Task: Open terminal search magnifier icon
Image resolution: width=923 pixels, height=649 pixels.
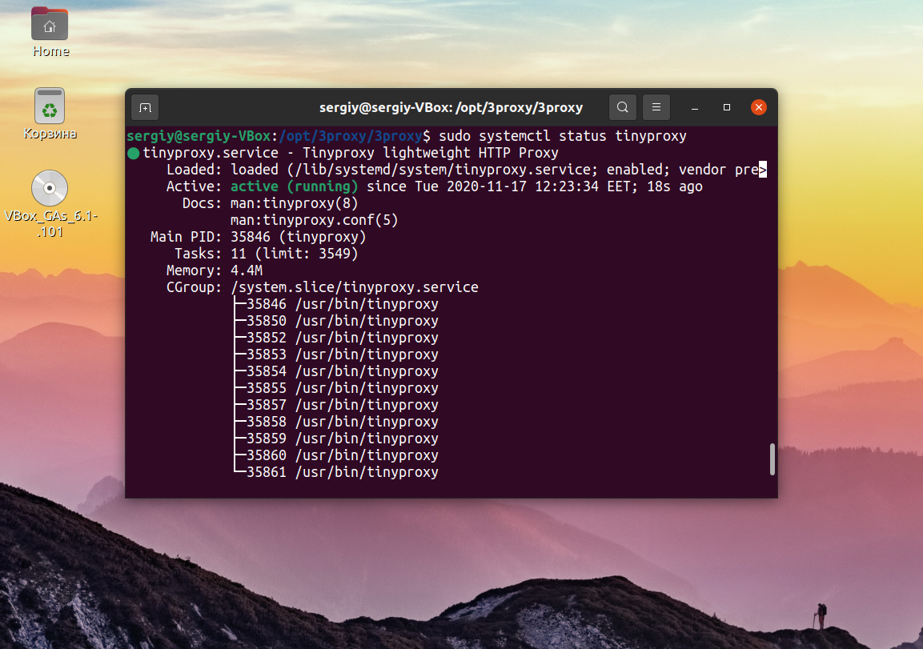Action: pyautogui.click(x=622, y=107)
